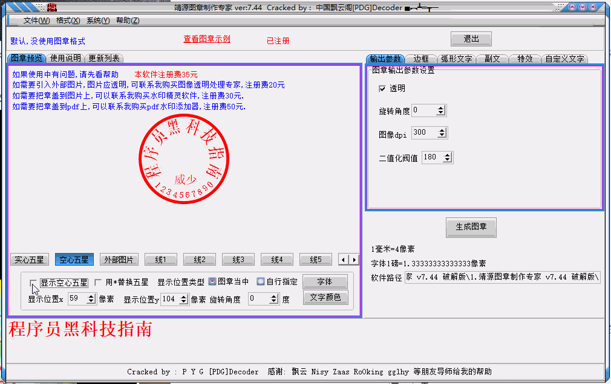Select the 线4 line style
Viewport: 611px width, 384px height.
pyautogui.click(x=276, y=259)
